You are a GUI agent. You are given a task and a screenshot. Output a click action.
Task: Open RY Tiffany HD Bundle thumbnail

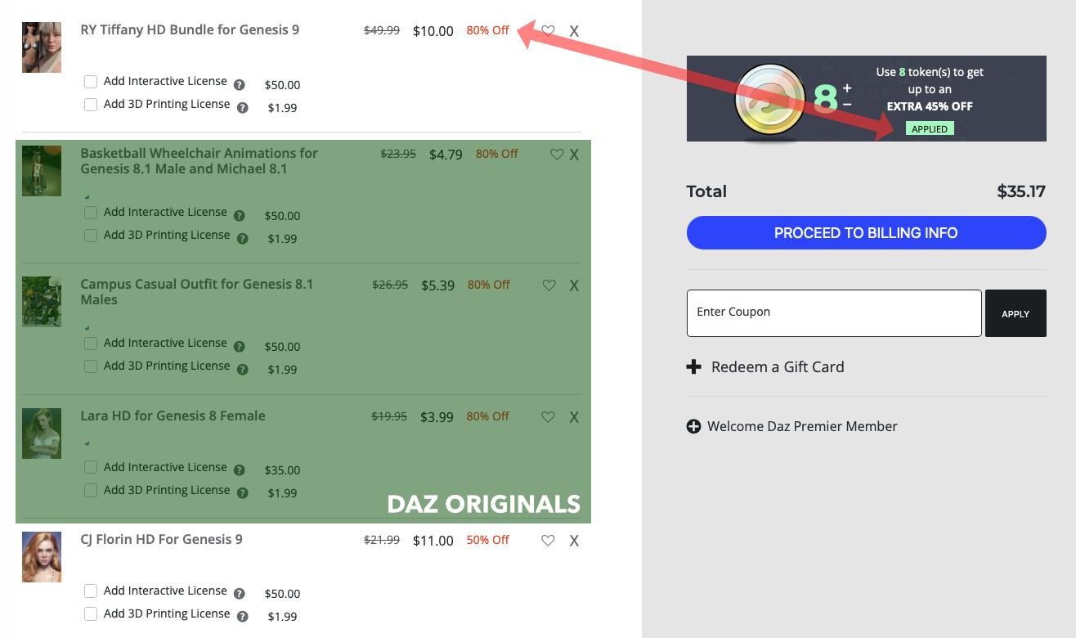point(42,47)
